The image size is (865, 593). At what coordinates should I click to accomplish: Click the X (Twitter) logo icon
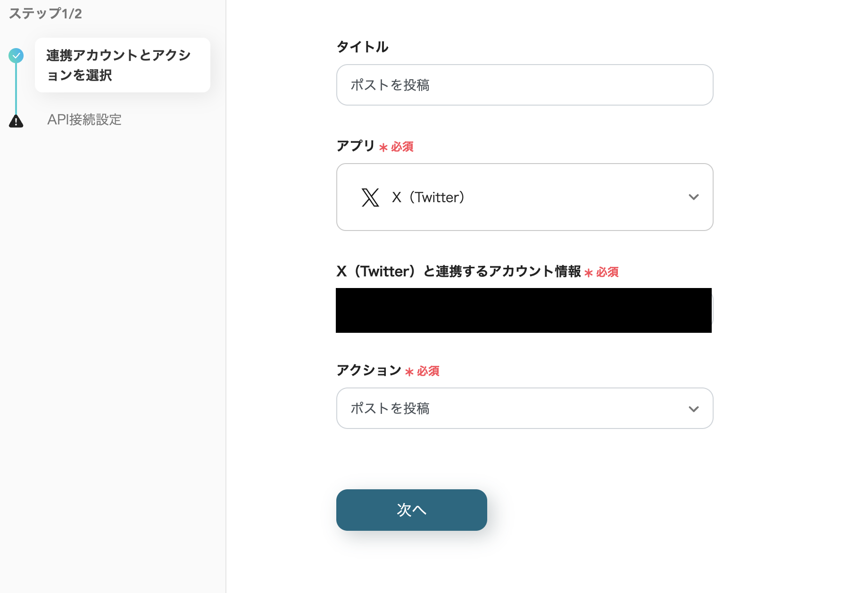[370, 197]
